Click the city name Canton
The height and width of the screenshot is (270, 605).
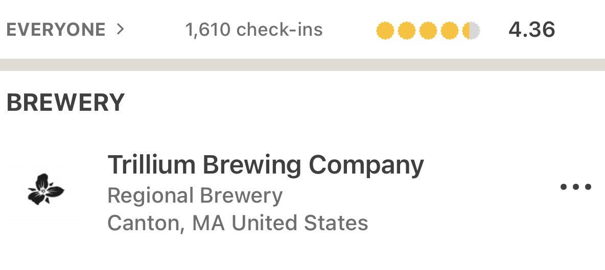(x=146, y=223)
